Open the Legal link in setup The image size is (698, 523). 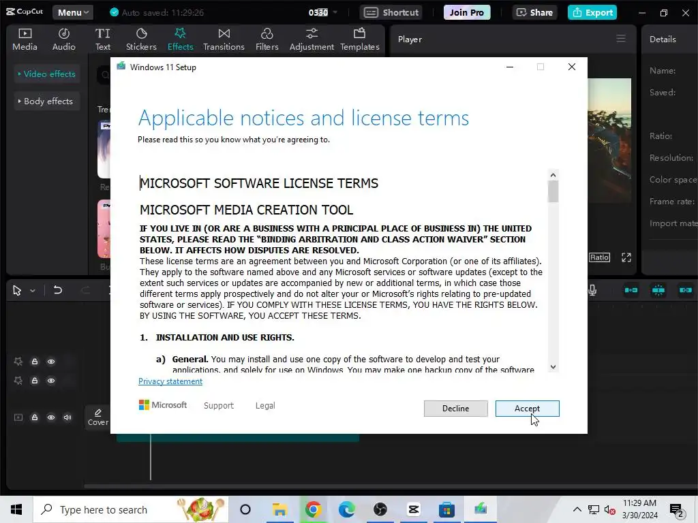(x=265, y=406)
